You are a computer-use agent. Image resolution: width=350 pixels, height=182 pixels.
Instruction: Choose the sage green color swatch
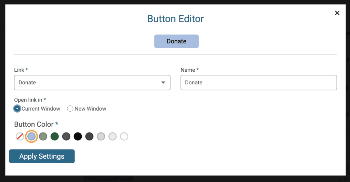pos(43,136)
